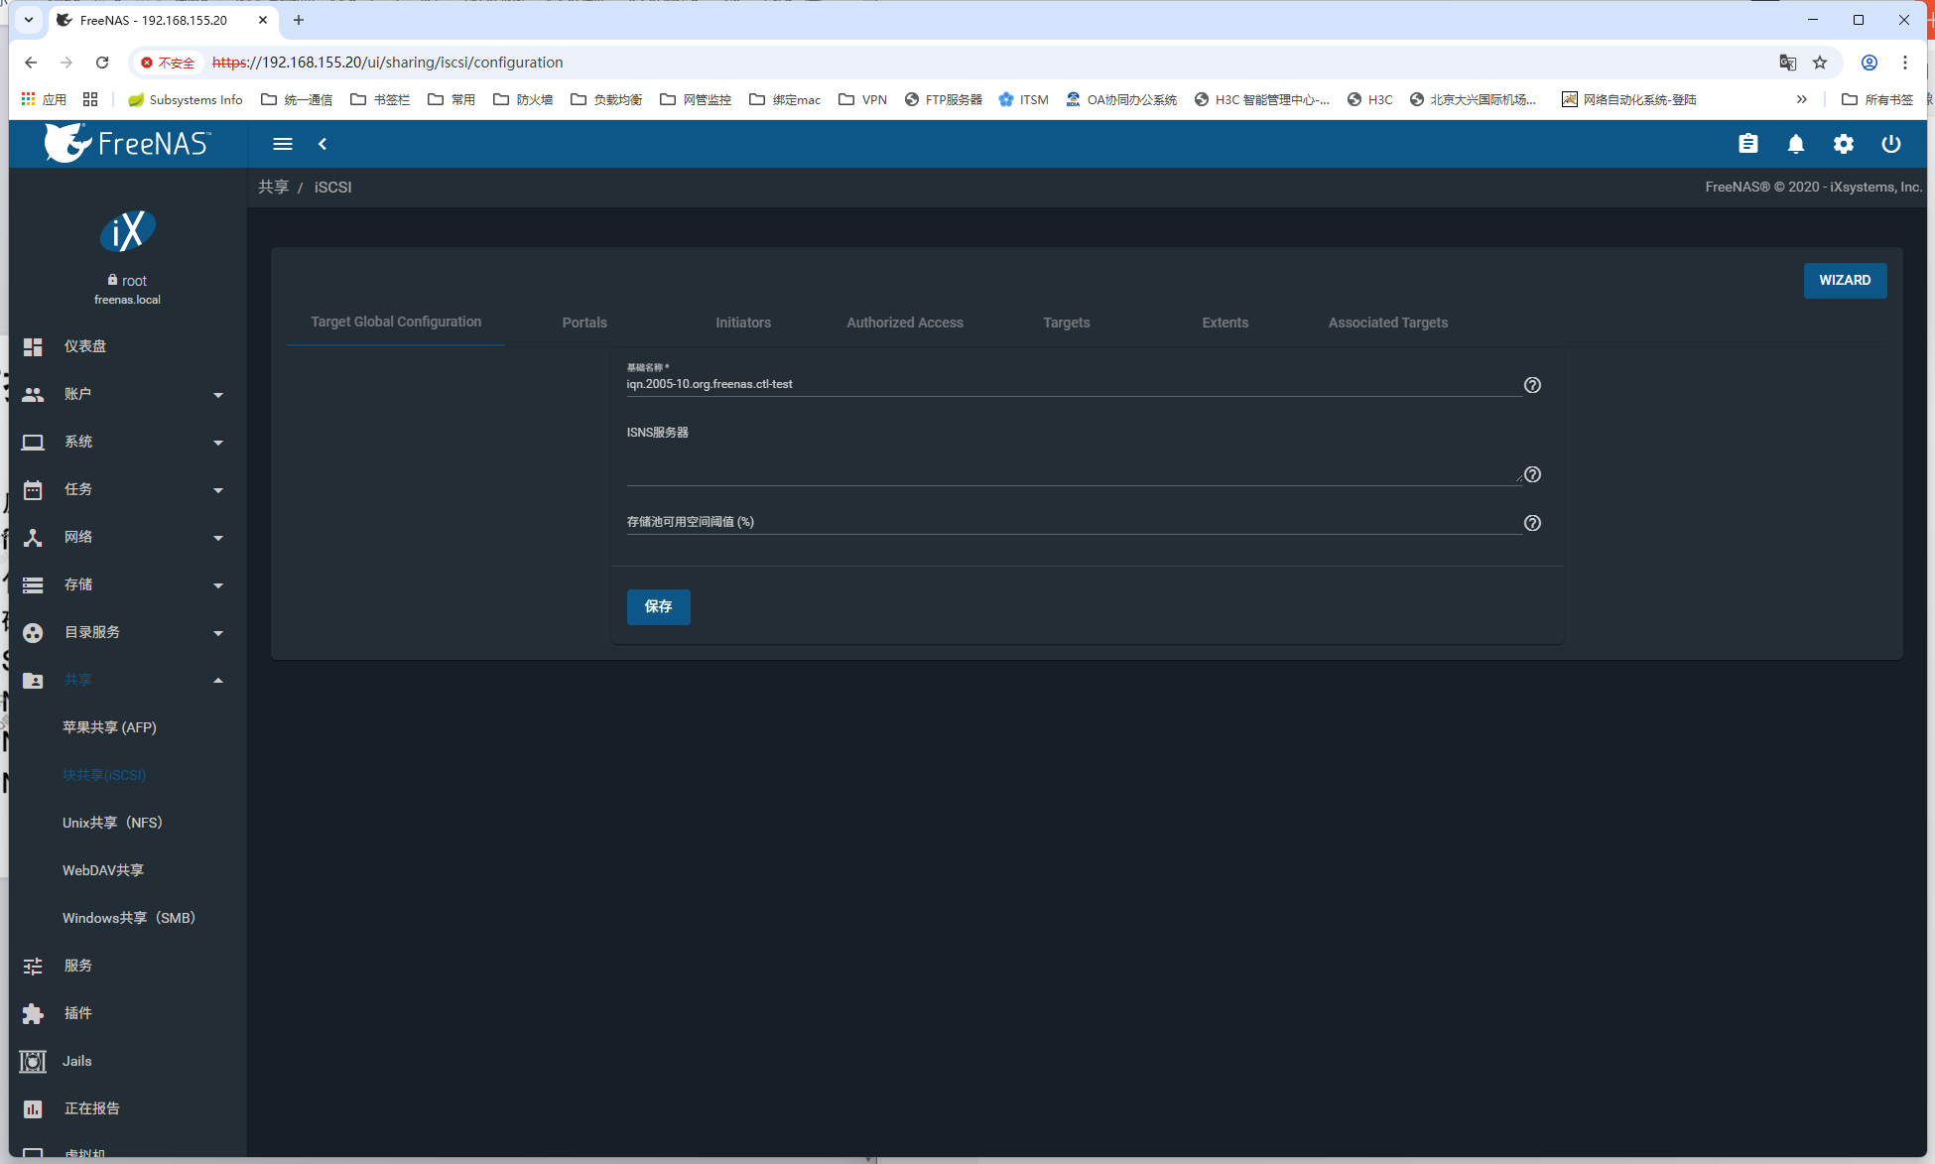Image resolution: width=1935 pixels, height=1164 pixels.
Task: Switch to the Portals tab
Action: pyautogui.click(x=584, y=323)
